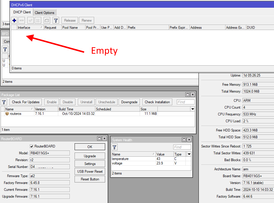Click the Factory Software value 6.44.6

coord(259,196)
